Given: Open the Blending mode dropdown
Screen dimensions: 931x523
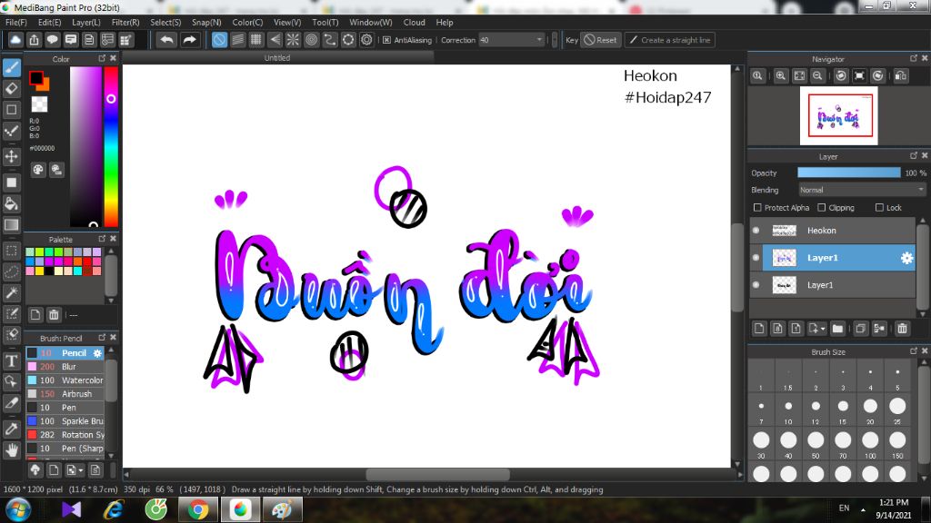Looking at the screenshot, I should [x=862, y=190].
